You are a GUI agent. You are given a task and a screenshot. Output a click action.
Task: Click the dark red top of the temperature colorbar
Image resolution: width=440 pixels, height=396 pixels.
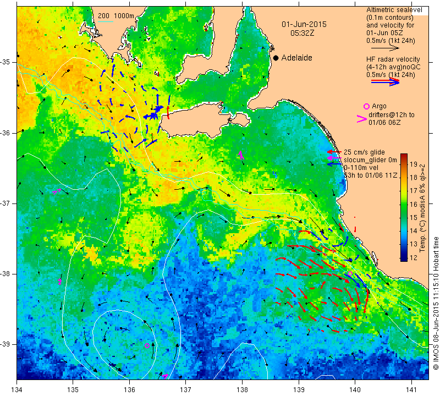click(404, 156)
